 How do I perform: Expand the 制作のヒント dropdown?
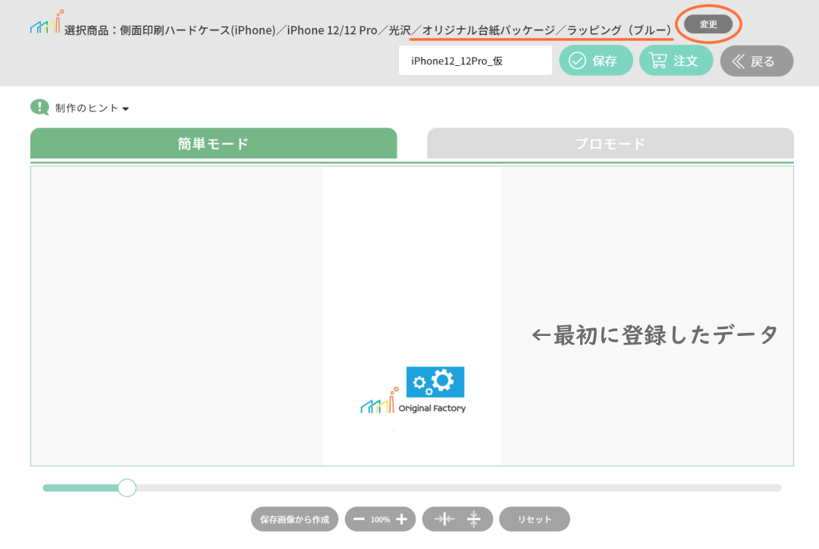(92, 108)
